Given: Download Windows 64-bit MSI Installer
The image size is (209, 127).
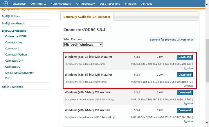Looking at the screenshot, I should [x=185, y=75].
